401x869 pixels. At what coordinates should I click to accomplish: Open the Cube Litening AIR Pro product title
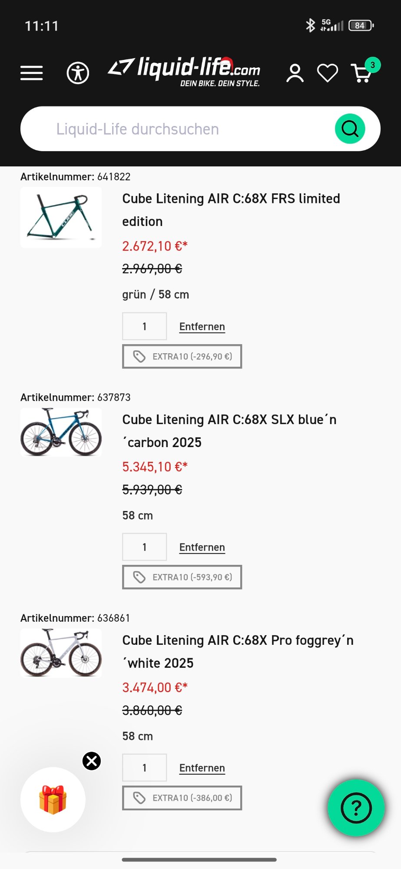(238, 651)
